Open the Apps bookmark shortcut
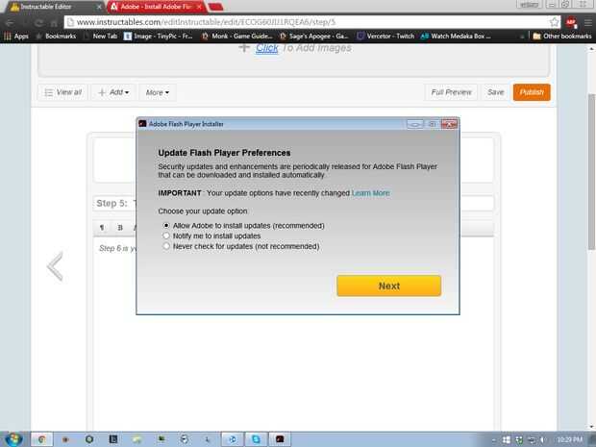 pyautogui.click(x=16, y=37)
